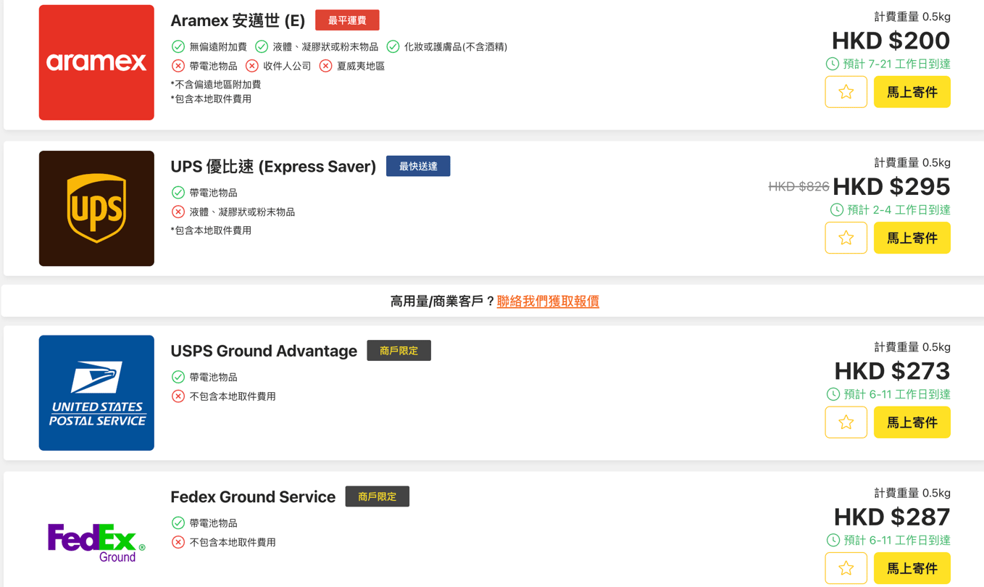Star the USPS Ground Advantage option

pyautogui.click(x=846, y=422)
